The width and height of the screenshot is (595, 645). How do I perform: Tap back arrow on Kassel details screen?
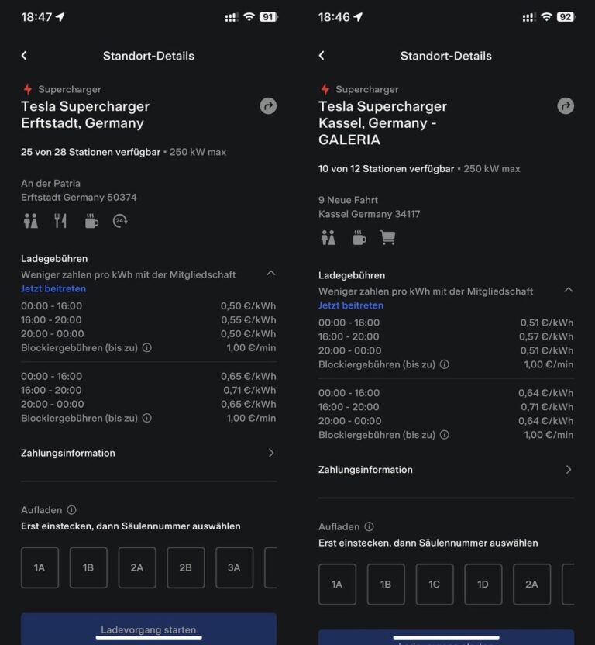[x=322, y=56]
